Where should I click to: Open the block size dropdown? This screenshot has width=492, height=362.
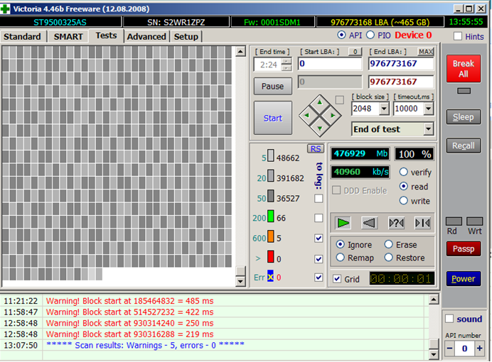pos(384,109)
